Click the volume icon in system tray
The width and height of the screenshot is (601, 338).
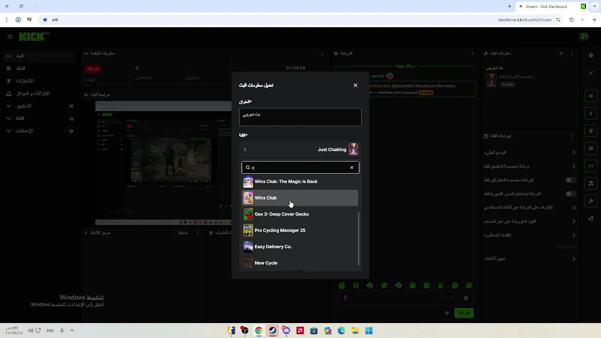click(x=30, y=330)
